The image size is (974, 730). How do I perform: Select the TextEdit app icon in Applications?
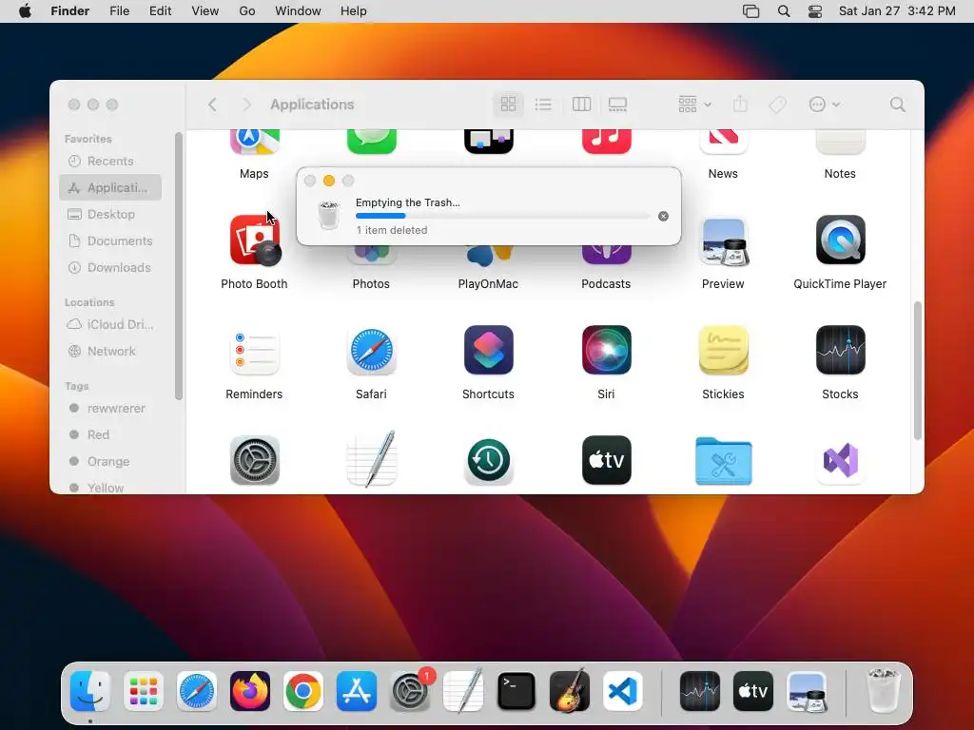(x=372, y=459)
